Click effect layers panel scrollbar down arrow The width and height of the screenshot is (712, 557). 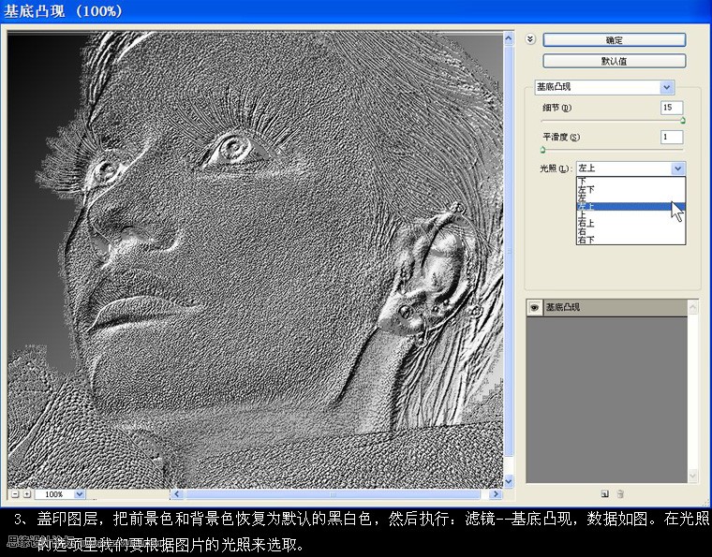coord(693,476)
